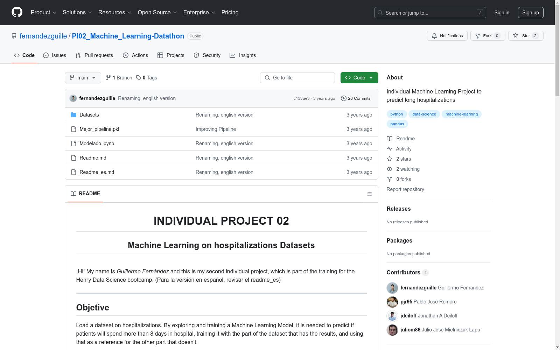Click the repository icon beside owner name

click(x=14, y=36)
